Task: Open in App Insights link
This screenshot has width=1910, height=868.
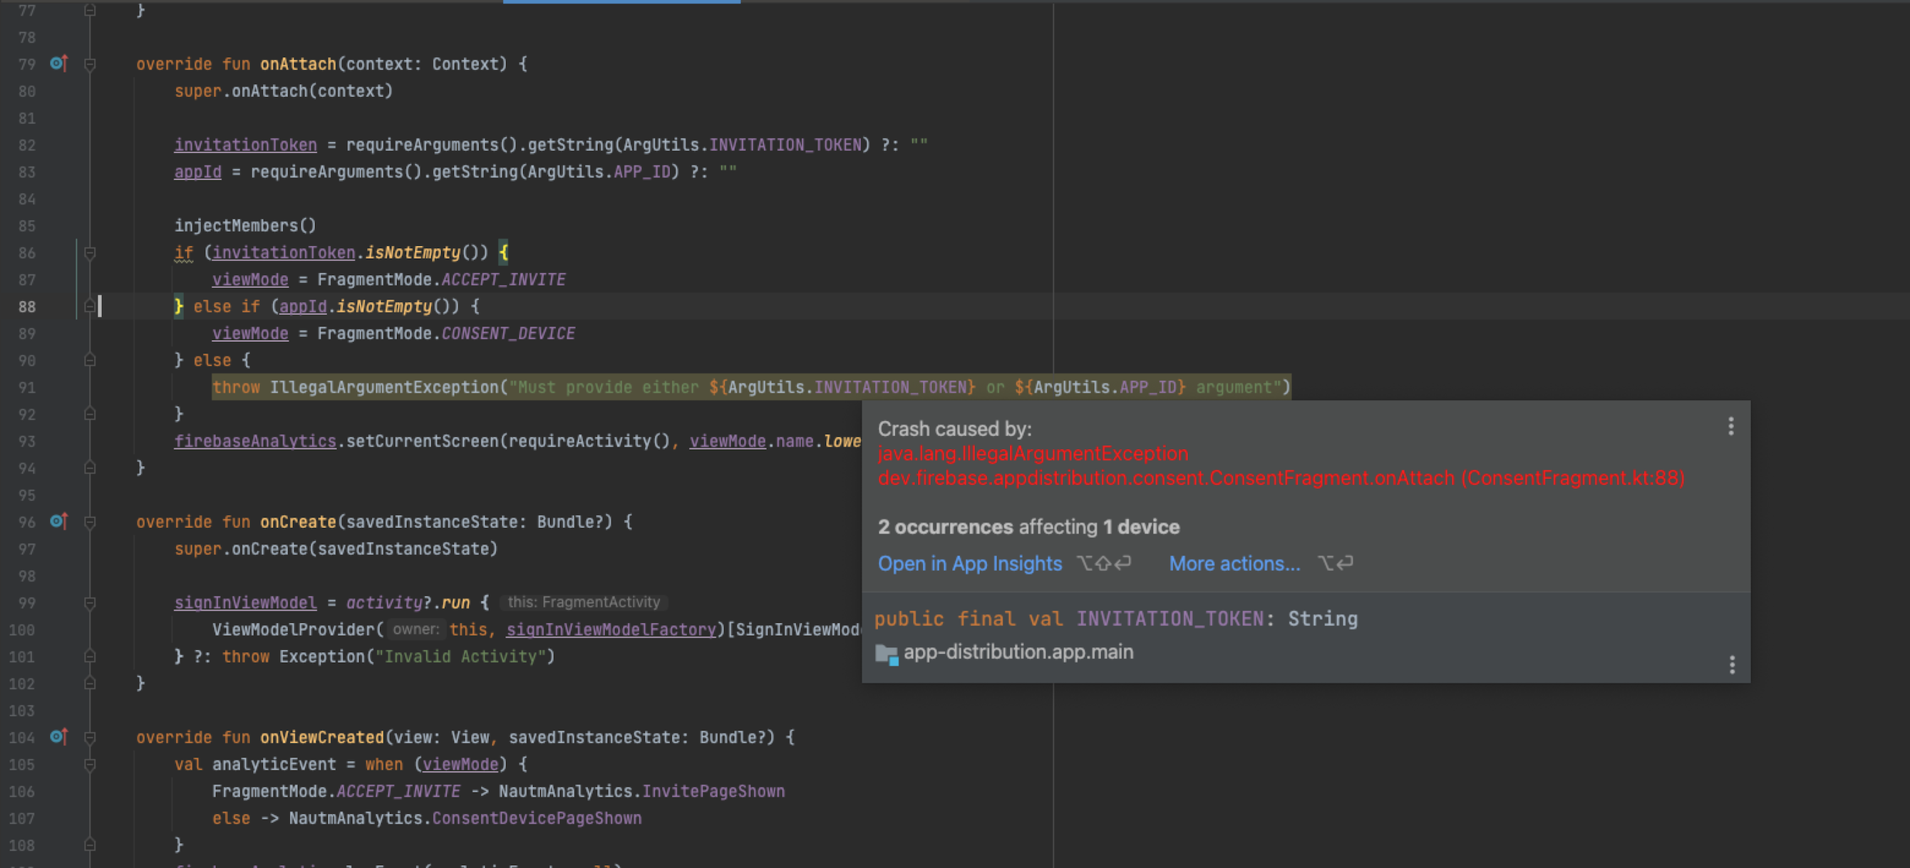Action: tap(969, 562)
